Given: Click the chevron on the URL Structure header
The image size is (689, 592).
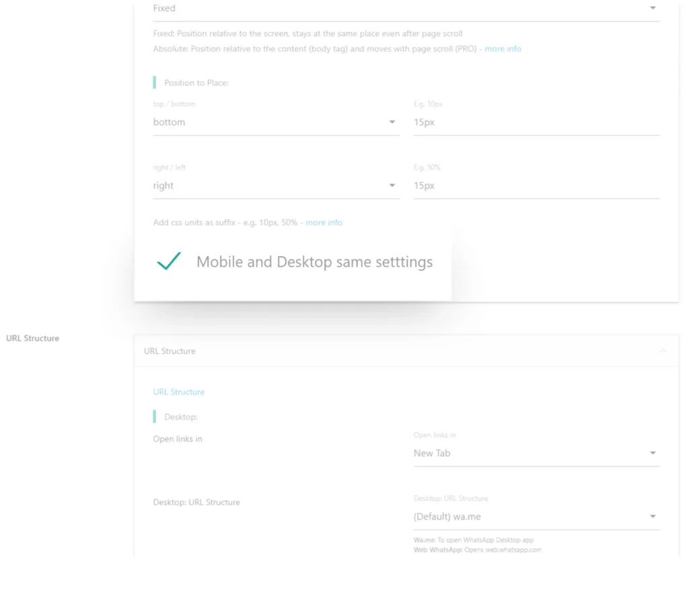Looking at the screenshot, I should click(x=663, y=351).
